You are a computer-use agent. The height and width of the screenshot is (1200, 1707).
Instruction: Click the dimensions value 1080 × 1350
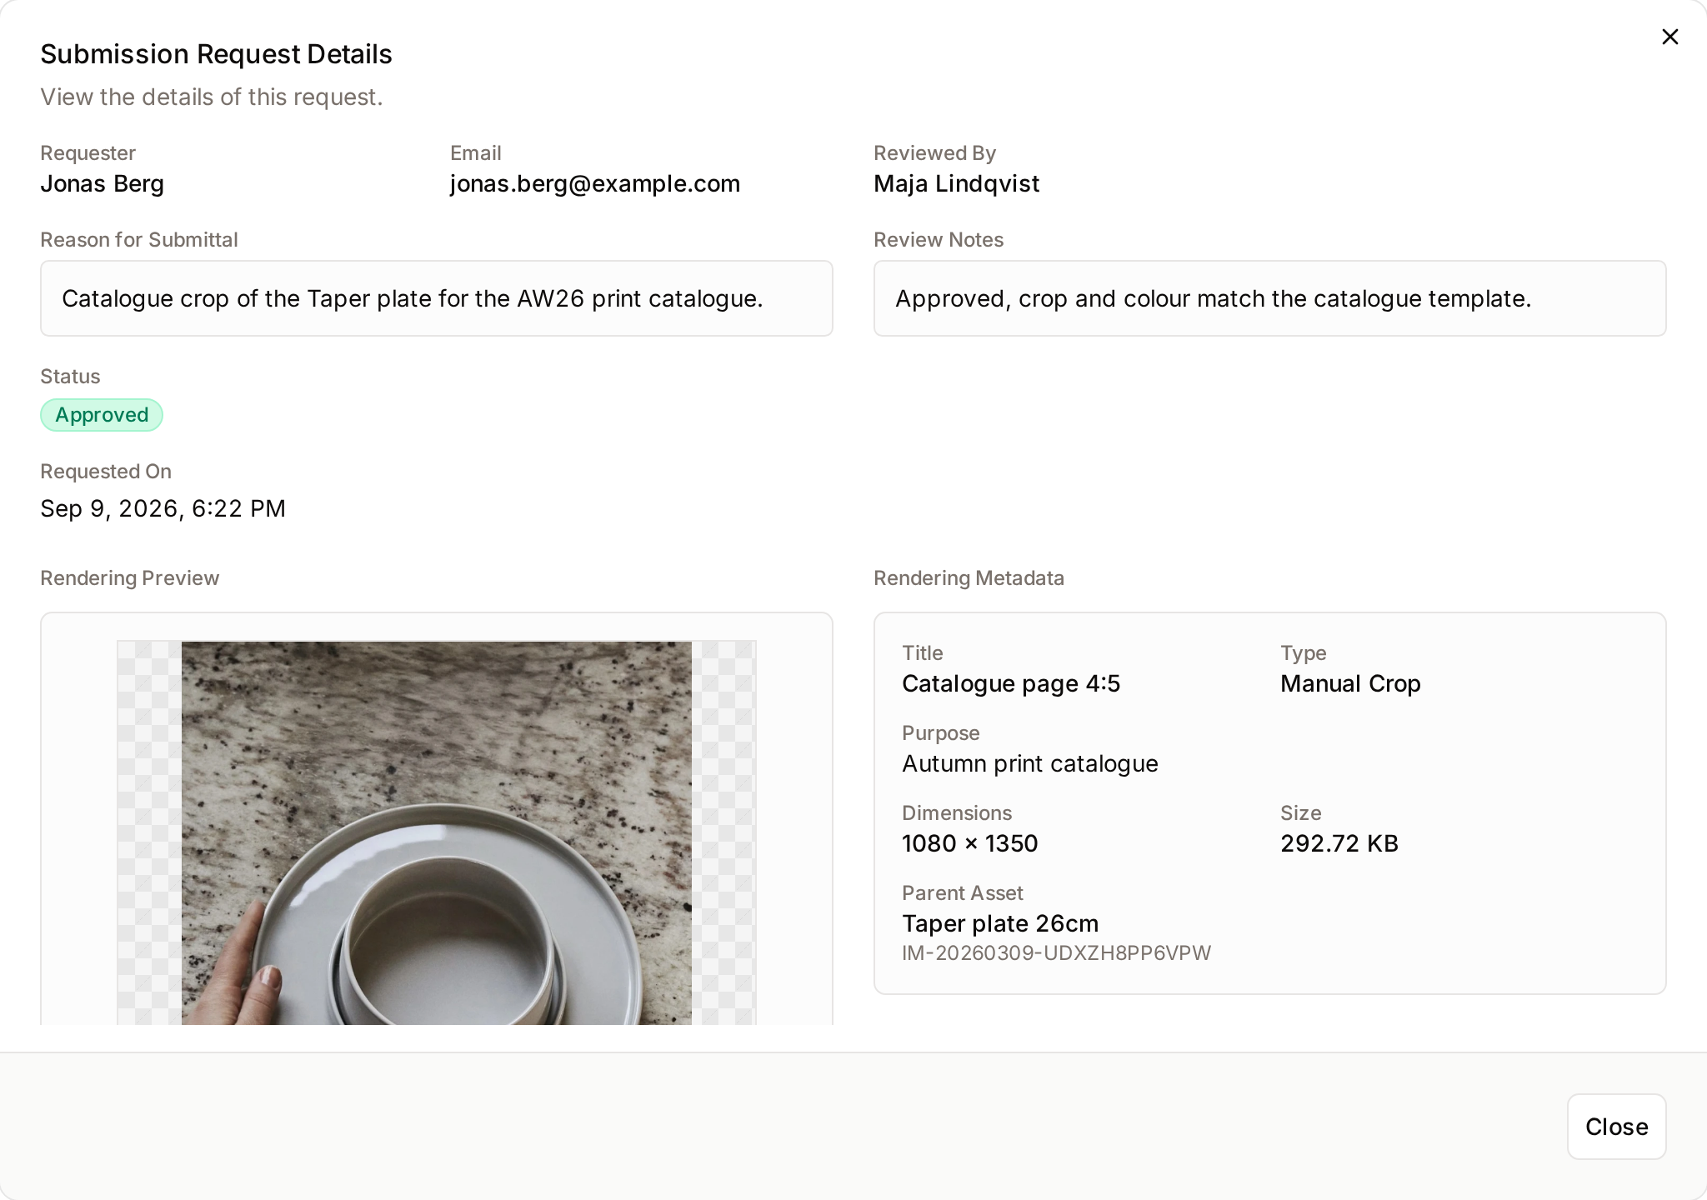tap(970, 843)
